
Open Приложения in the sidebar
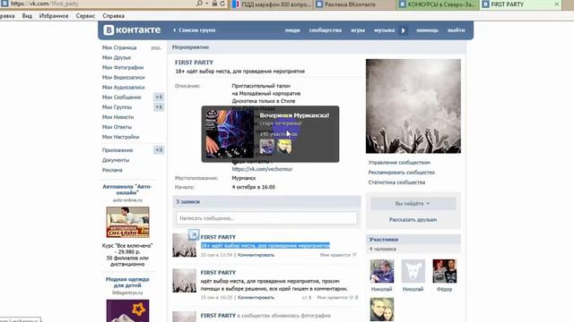coord(117,150)
